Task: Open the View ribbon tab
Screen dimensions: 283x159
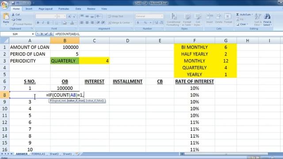Action: coord(104,9)
